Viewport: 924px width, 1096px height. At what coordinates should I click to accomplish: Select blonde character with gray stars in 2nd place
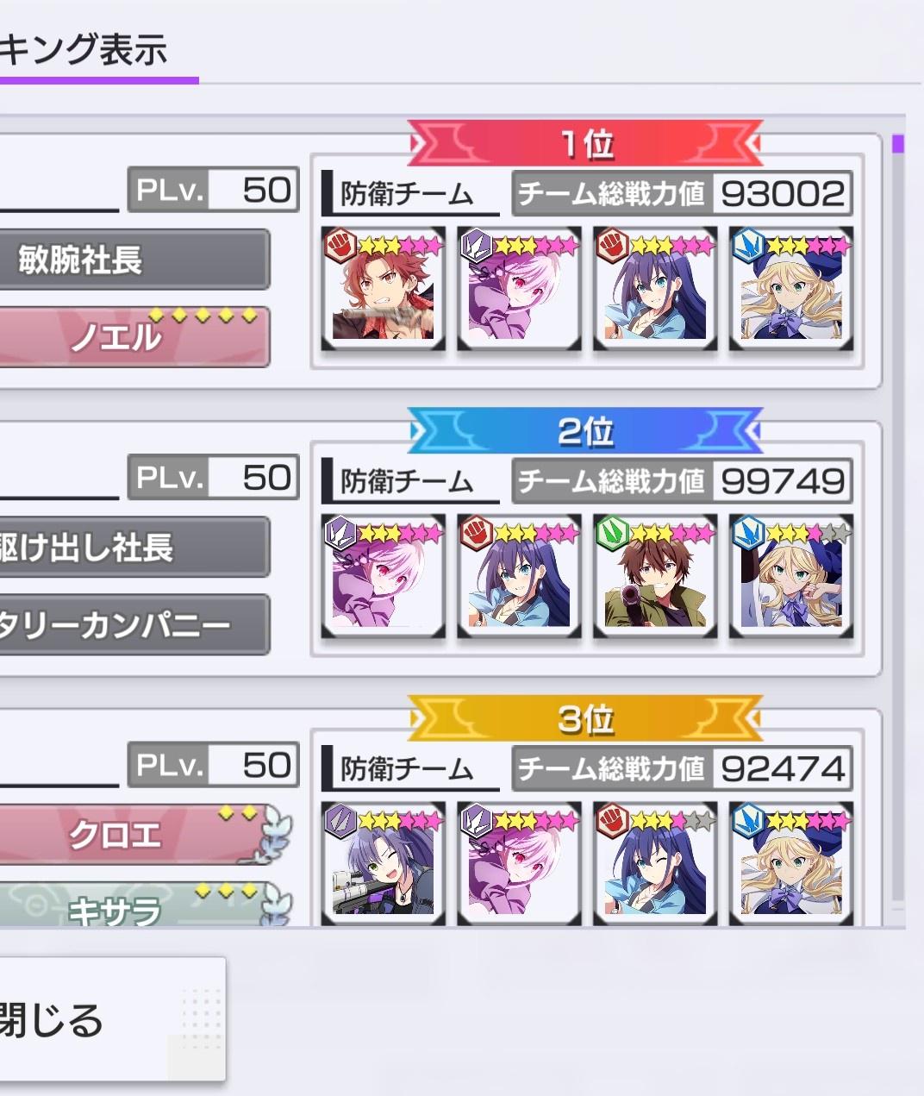(792, 578)
